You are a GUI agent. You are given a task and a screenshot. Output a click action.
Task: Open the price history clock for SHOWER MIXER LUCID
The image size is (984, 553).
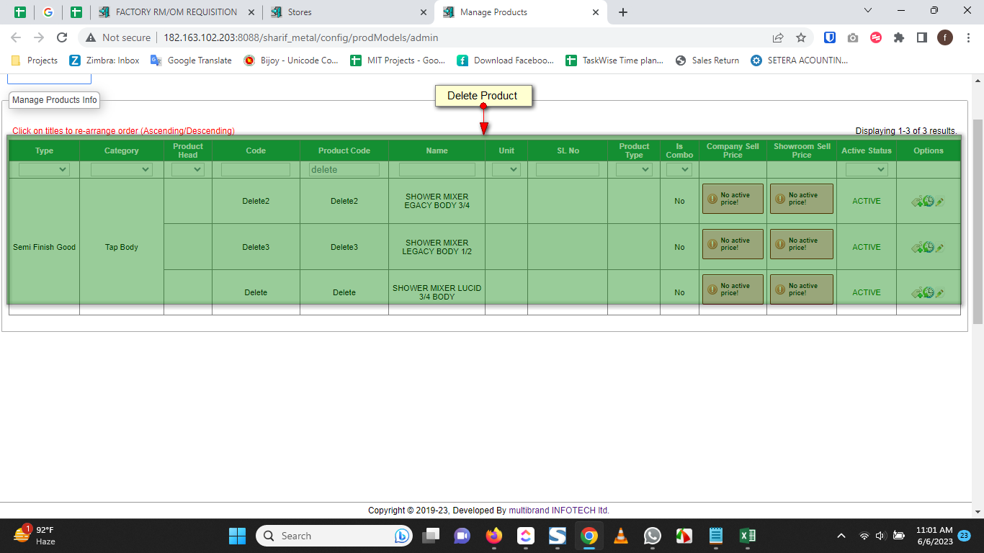coord(929,293)
